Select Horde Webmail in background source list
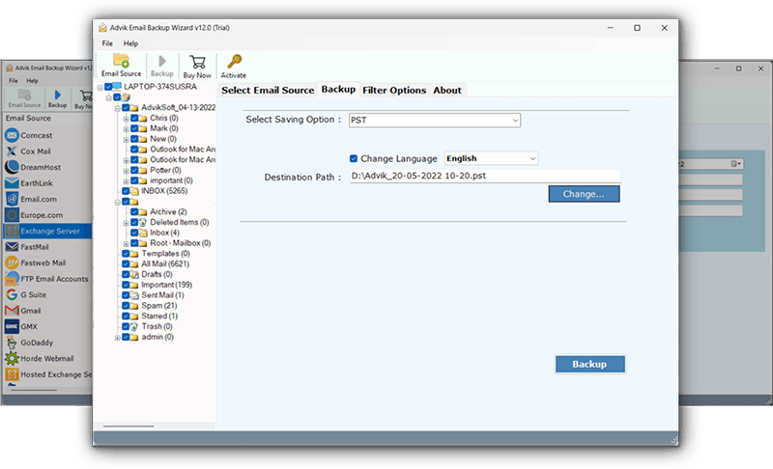Screen dimensions: 773x469 (x=46, y=358)
